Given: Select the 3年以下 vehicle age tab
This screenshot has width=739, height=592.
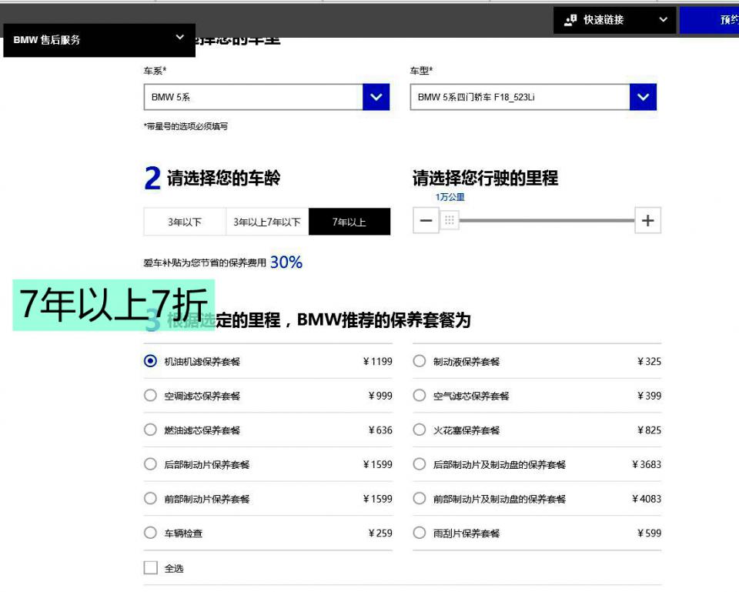Looking at the screenshot, I should click(x=185, y=222).
